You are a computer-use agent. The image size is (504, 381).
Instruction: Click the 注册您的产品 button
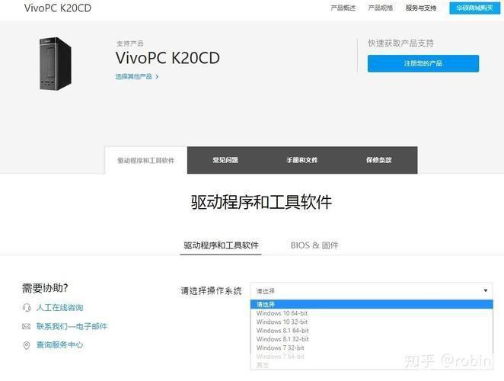tap(423, 63)
